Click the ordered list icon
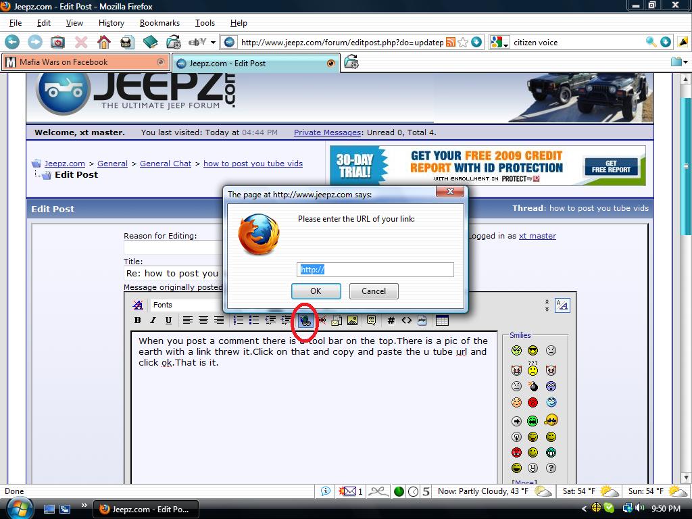 pos(239,320)
